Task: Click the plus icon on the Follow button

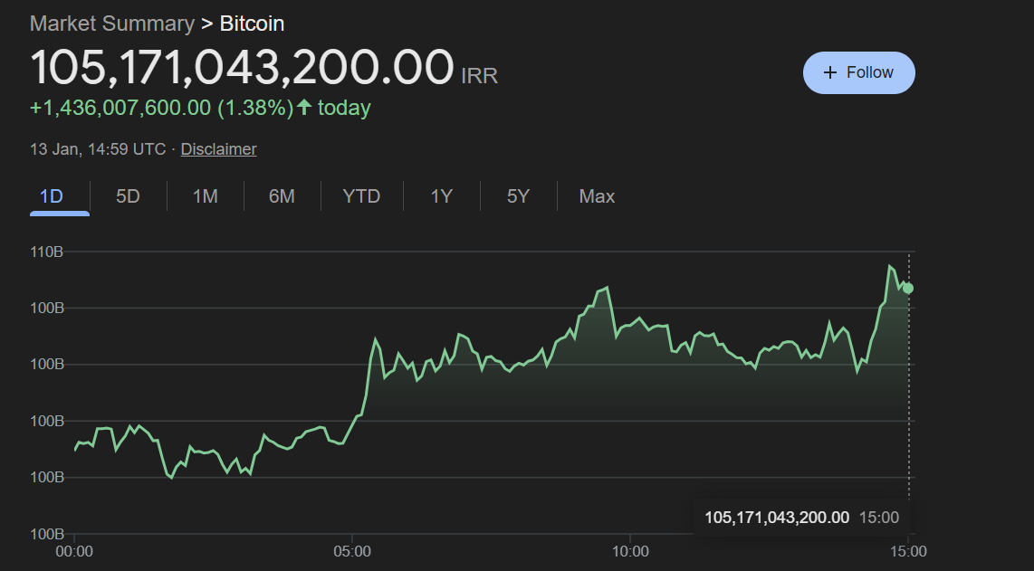Action: [x=830, y=72]
